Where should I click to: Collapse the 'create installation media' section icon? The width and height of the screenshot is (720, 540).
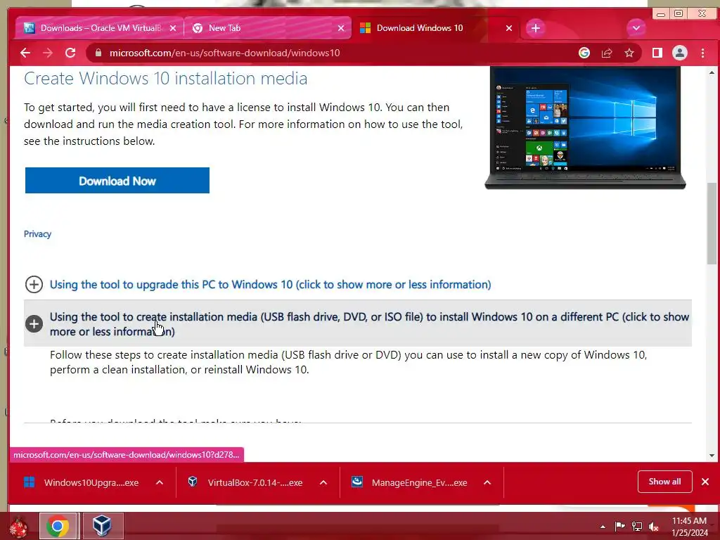point(34,323)
